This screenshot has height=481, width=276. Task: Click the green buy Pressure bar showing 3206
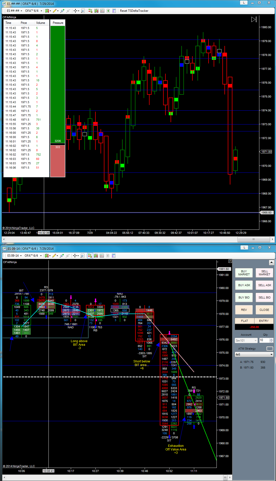tap(58, 84)
